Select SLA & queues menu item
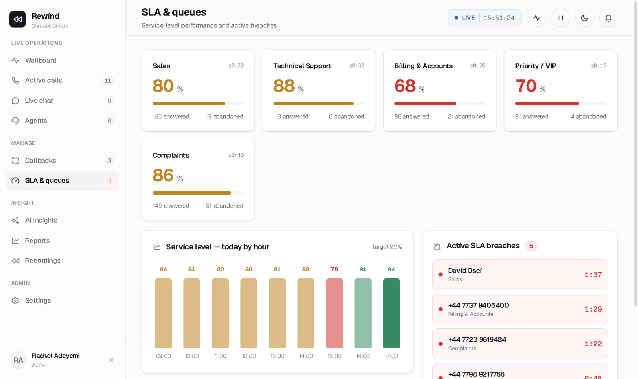Screen dimensions: 638x379 [63, 181]
